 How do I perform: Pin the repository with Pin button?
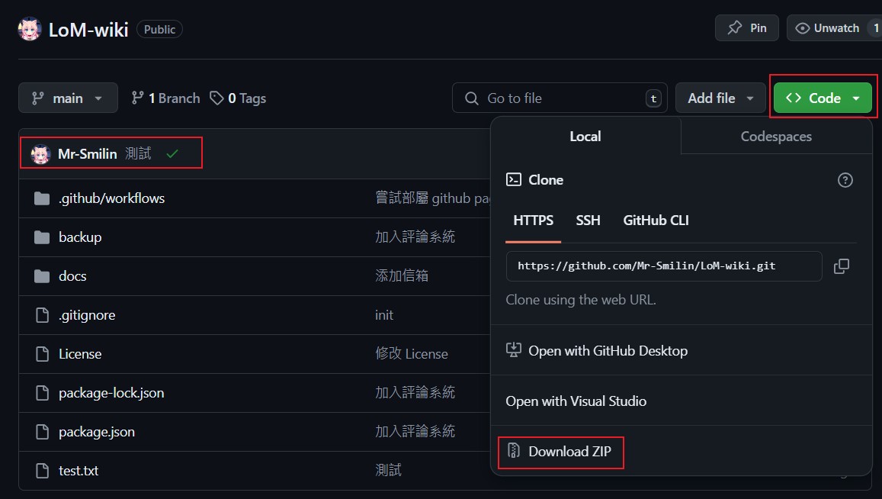(x=746, y=28)
